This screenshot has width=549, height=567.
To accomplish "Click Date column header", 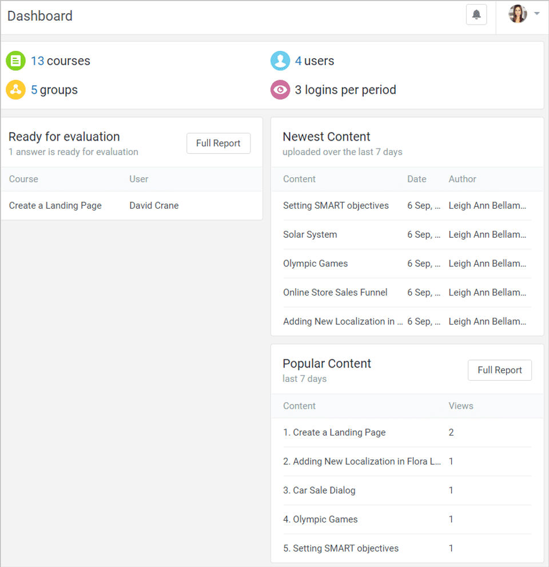I will pos(416,179).
